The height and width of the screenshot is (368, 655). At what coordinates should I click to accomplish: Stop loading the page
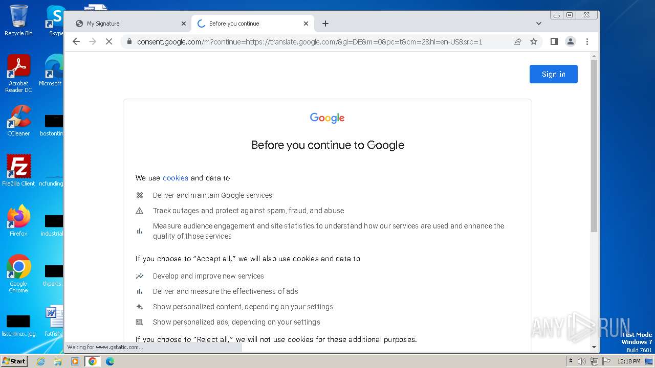(x=108, y=41)
